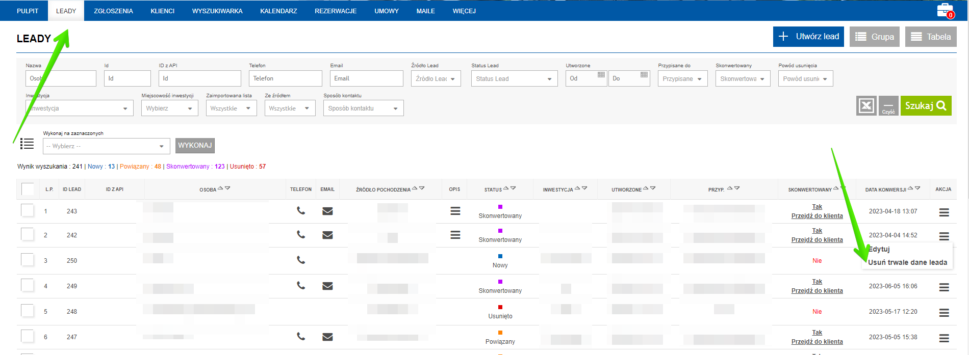Select Edytuj from the action menu
The image size is (969, 355).
tap(879, 249)
